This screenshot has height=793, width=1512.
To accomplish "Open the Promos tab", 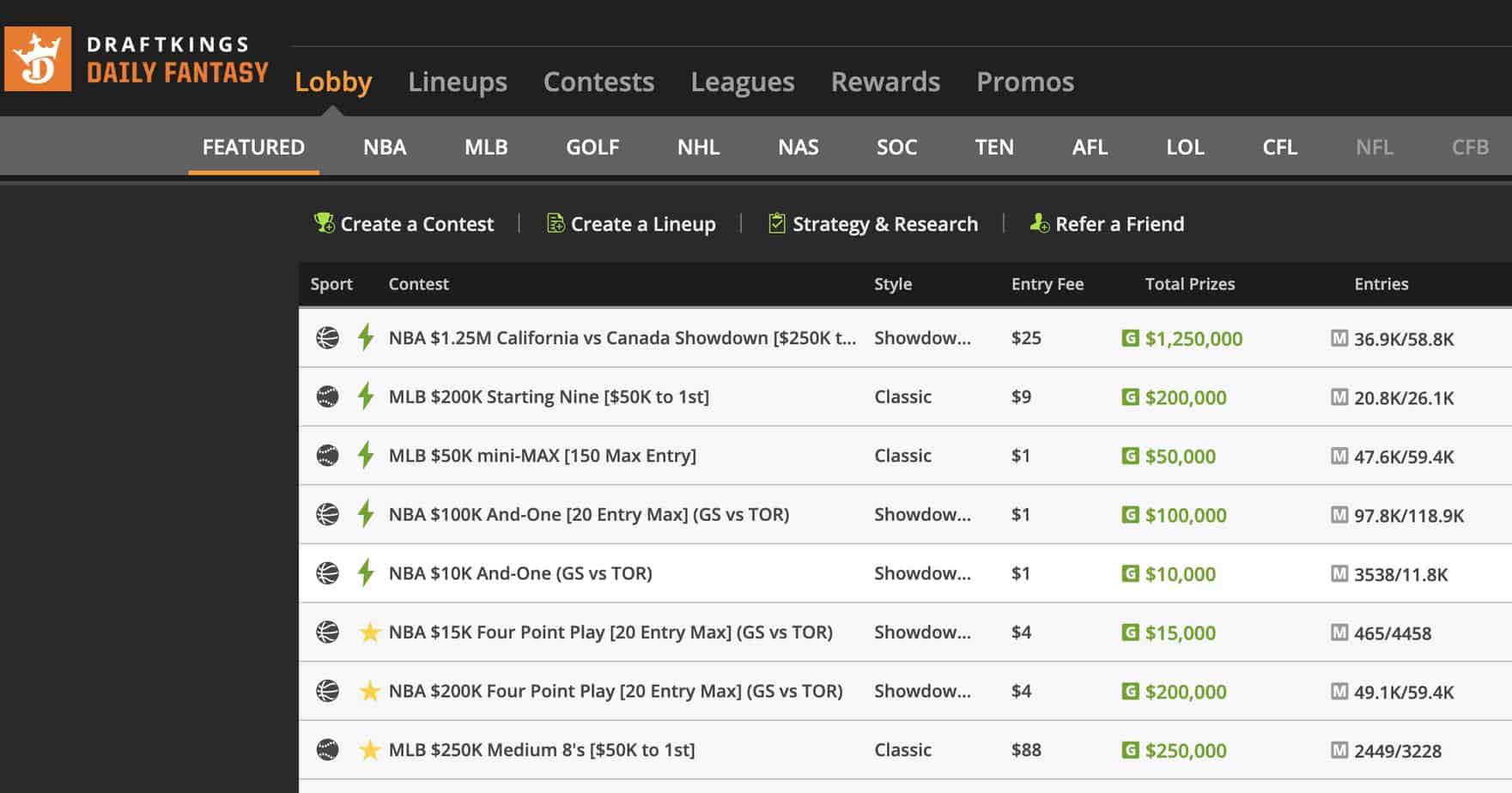I will click(1025, 82).
